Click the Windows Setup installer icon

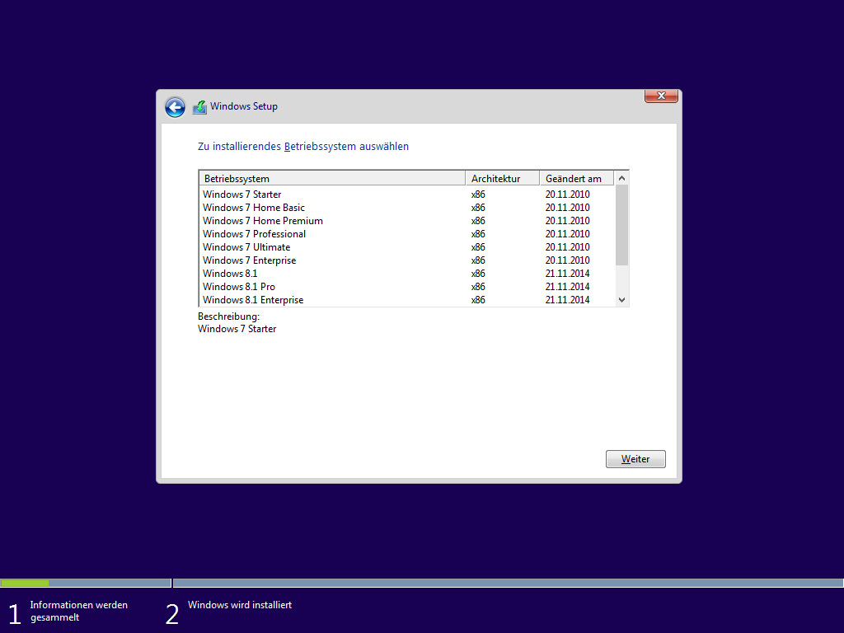199,107
